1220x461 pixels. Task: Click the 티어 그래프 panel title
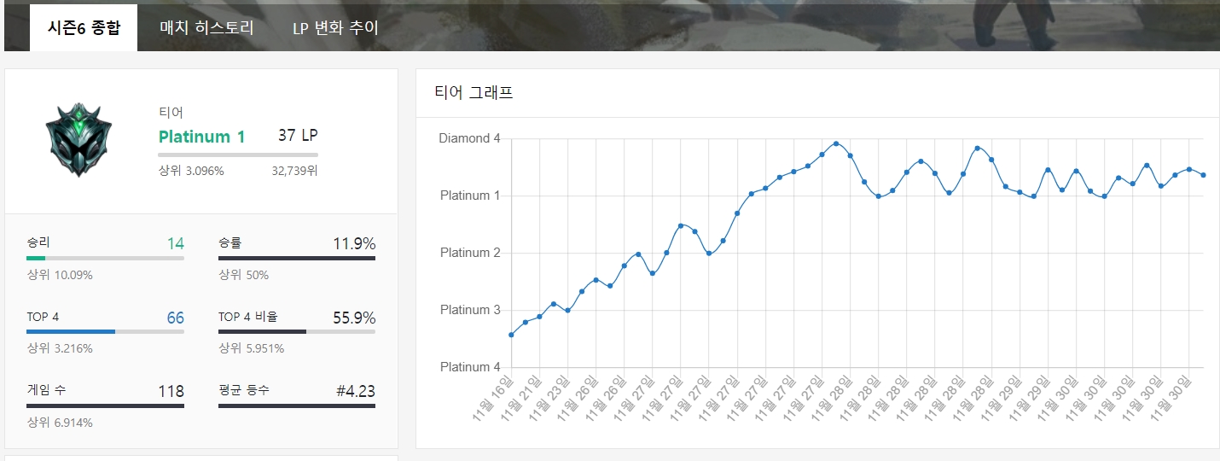473,93
